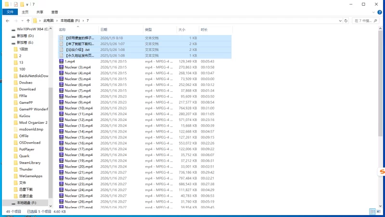
Task: Select the Nuclear (16).mp4 file icon
Action: pos(62,143)
